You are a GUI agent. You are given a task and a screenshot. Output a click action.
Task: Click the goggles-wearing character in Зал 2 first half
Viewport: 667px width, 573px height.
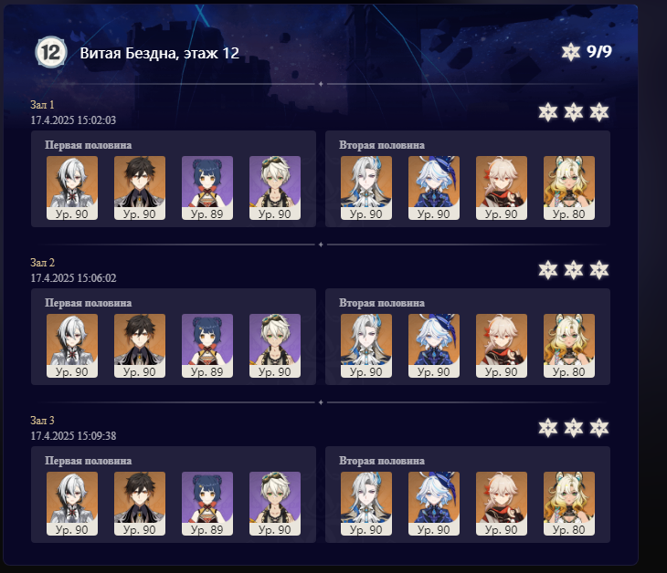pos(275,346)
